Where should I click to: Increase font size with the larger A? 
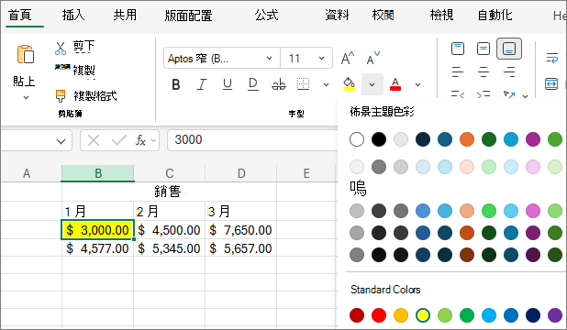click(x=348, y=58)
